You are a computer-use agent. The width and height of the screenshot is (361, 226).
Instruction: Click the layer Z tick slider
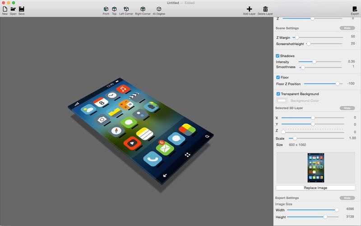coord(313,131)
